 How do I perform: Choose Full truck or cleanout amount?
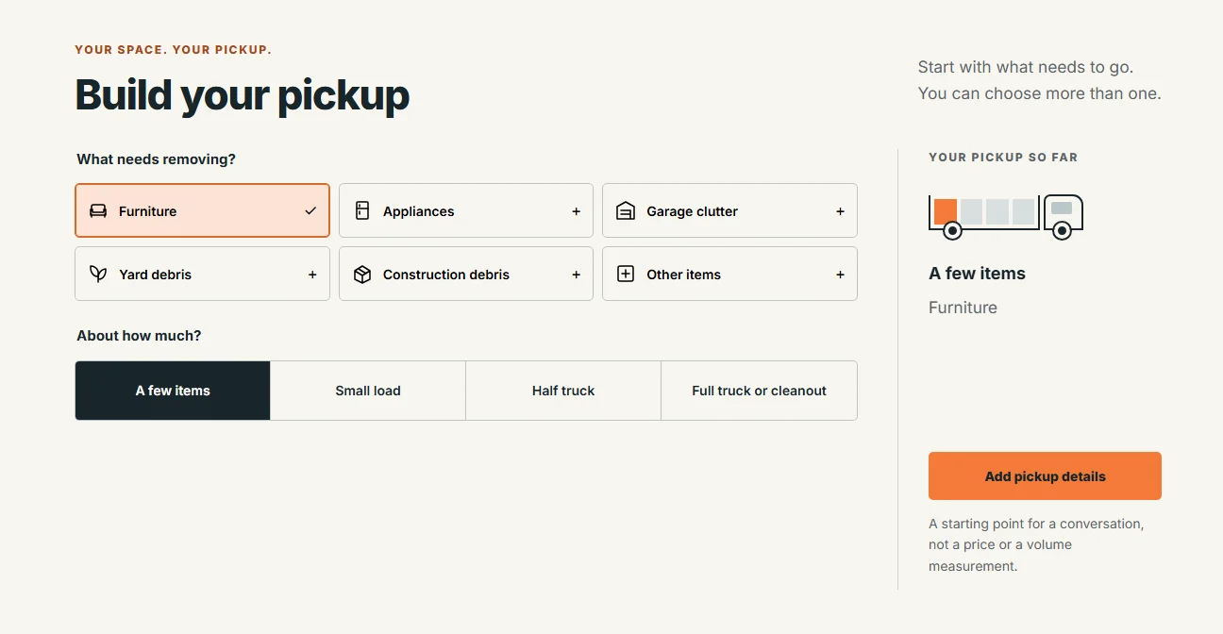pyautogui.click(x=759, y=391)
